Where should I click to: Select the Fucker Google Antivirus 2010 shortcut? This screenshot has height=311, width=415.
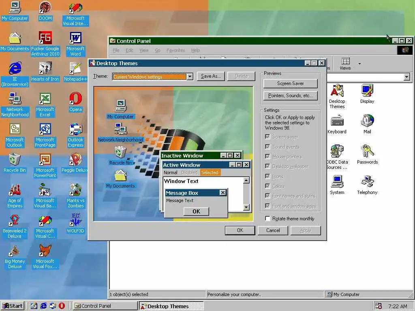click(45, 44)
